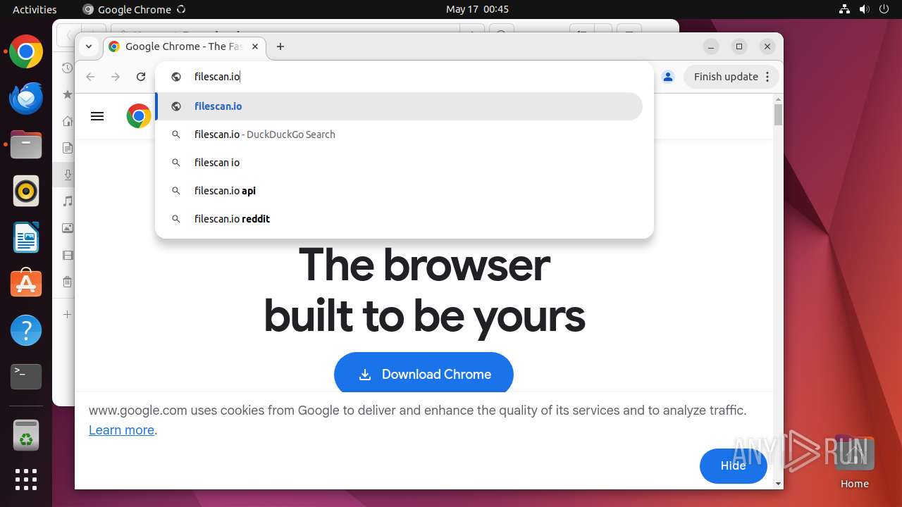Select the Google Chrome - The Fas... tab
The width and height of the screenshot is (902, 507).
pos(184,46)
